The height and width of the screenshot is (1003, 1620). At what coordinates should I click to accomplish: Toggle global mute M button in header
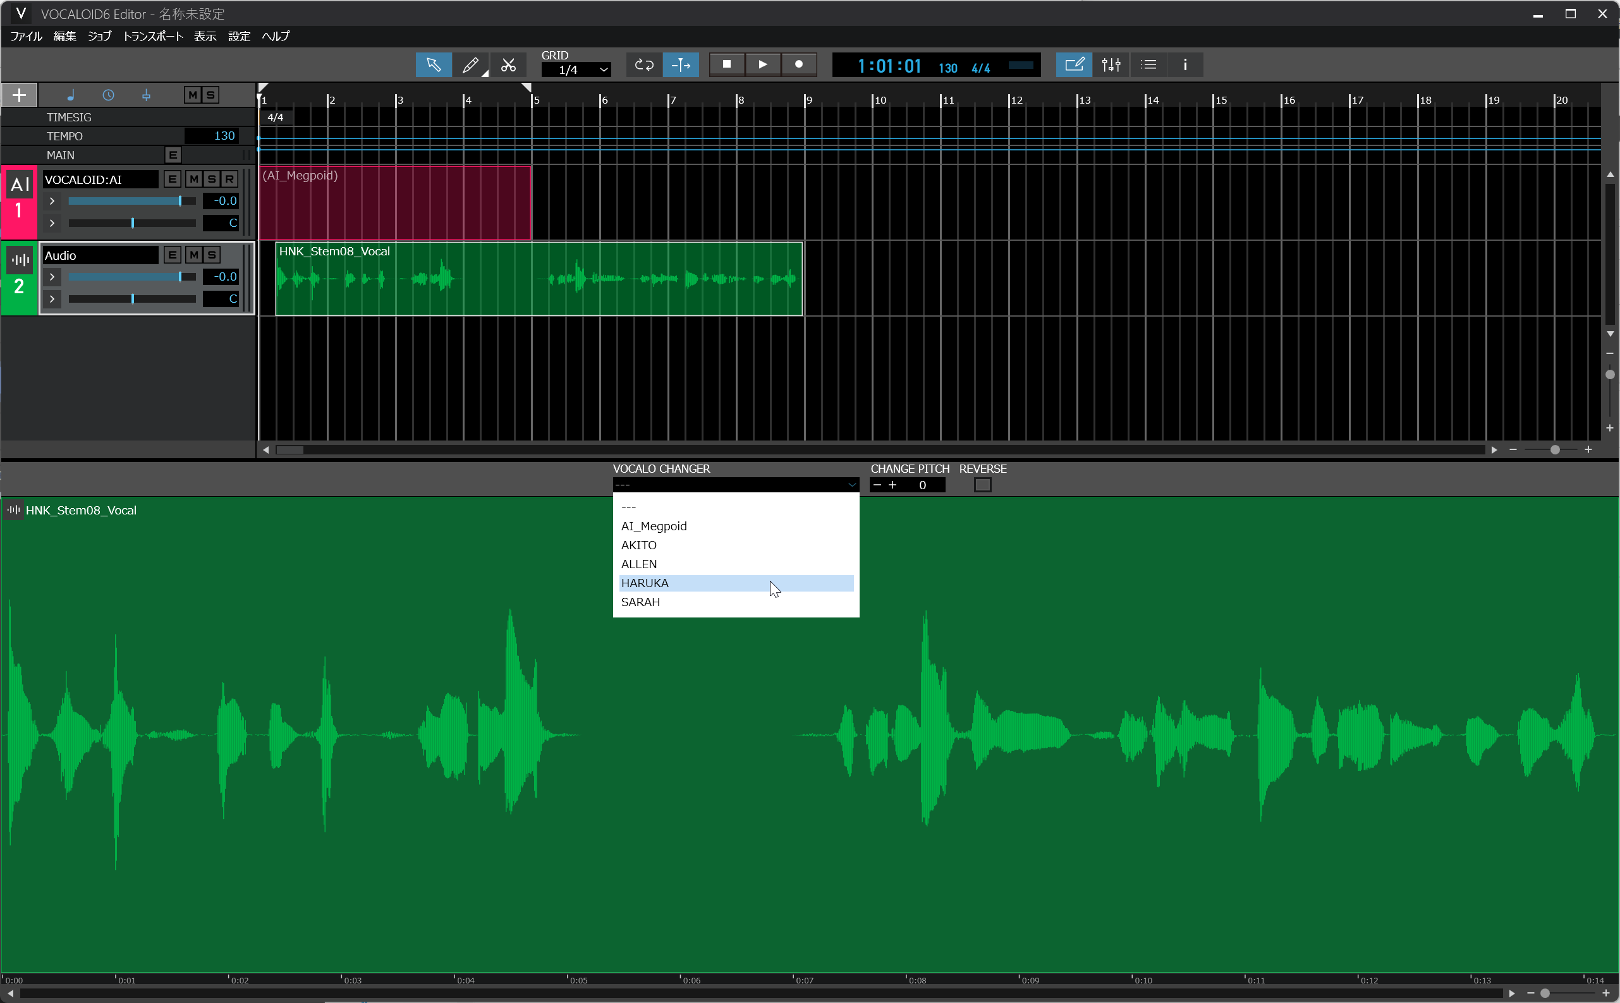[192, 95]
